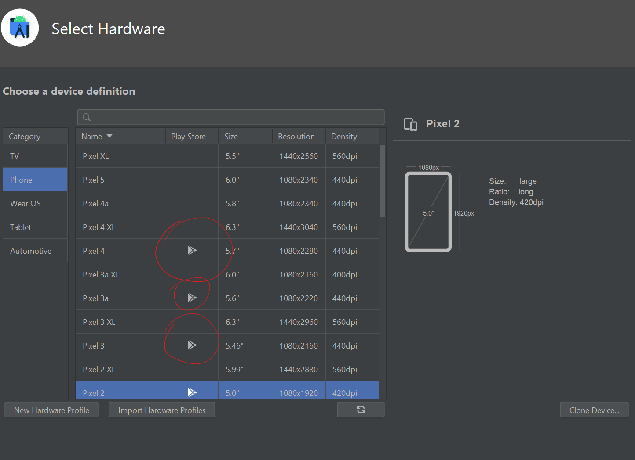Image resolution: width=635 pixels, height=460 pixels.
Task: Select the Pixel 3a XL device row
Action: (227, 274)
